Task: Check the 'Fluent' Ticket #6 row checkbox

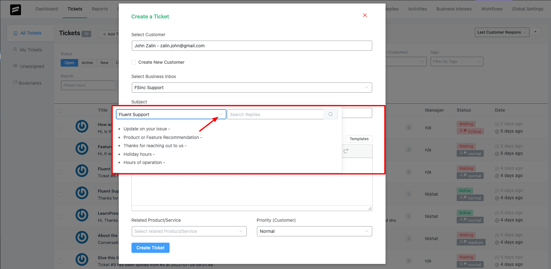Action: pyautogui.click(x=60, y=172)
